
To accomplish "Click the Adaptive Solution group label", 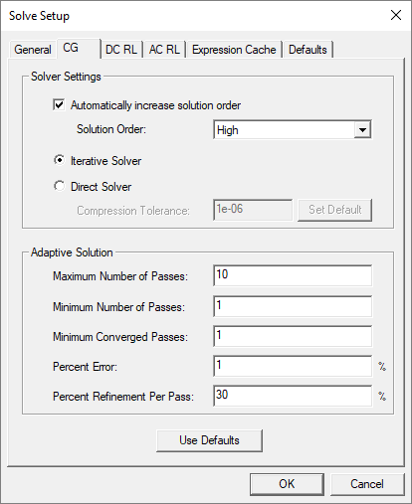I will pyautogui.click(x=72, y=252).
